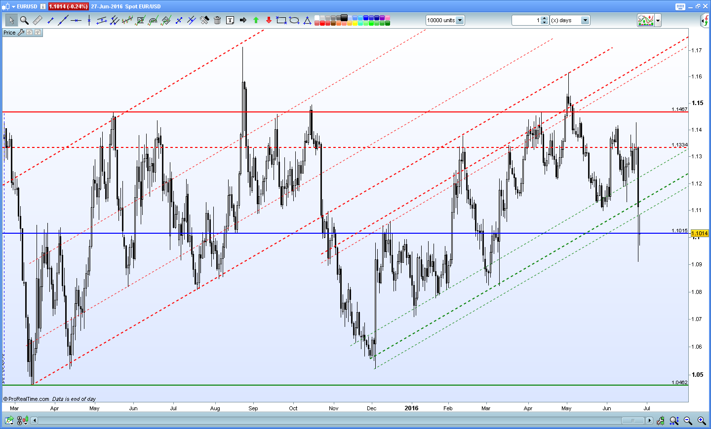Increase the timeframe number spinner
The image size is (711, 429).
(544, 18)
